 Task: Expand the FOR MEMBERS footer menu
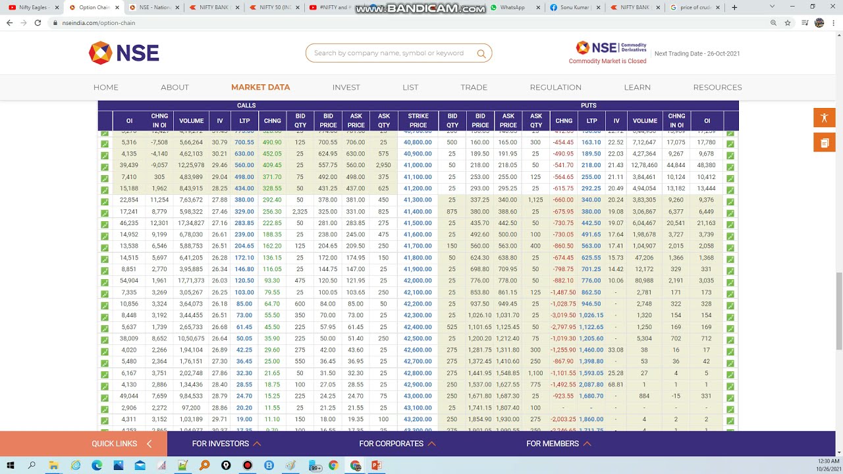[x=558, y=444]
